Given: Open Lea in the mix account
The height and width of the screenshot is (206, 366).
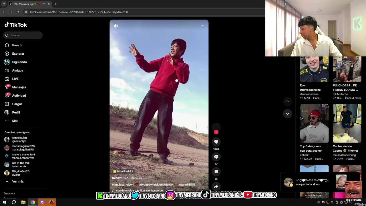Looking at the screenshot, I should click(17, 165).
